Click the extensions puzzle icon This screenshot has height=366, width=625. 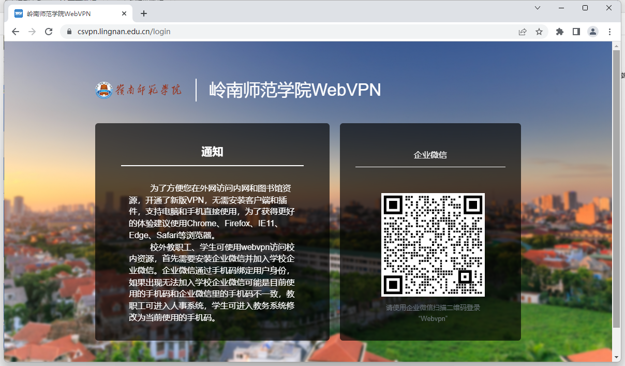click(x=559, y=32)
